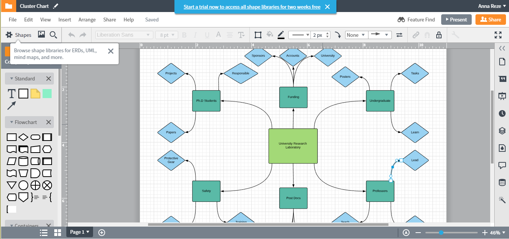
Task: Redo action arrow
Action: tap(83, 35)
